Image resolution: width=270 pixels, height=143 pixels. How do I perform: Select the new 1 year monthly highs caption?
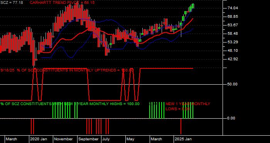(x=70, y=104)
